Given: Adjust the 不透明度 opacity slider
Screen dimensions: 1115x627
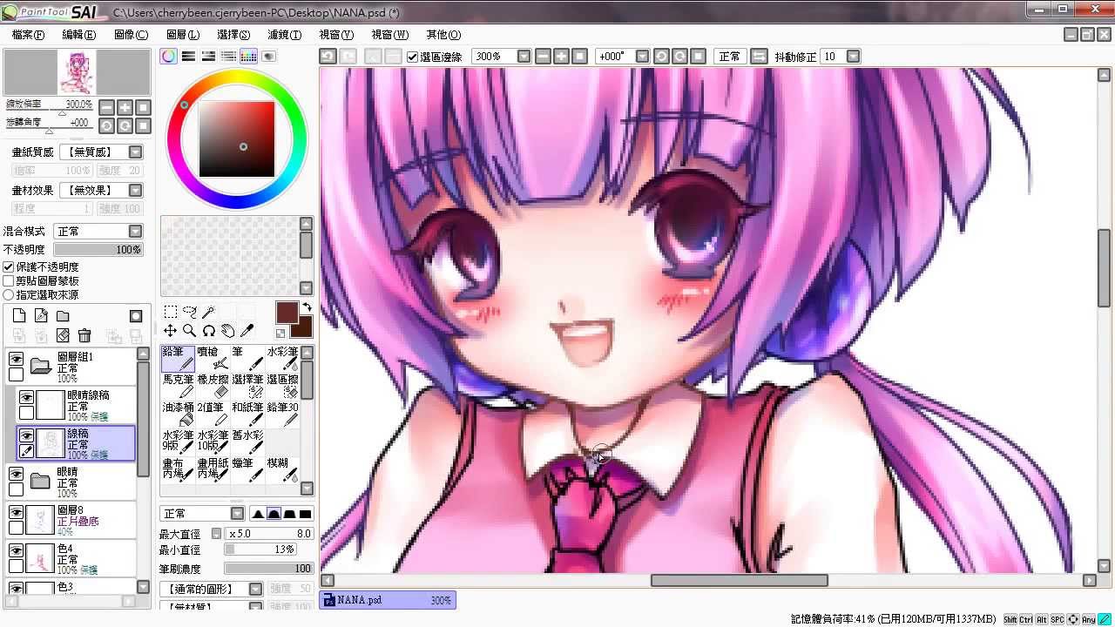Looking at the screenshot, I should pos(98,250).
